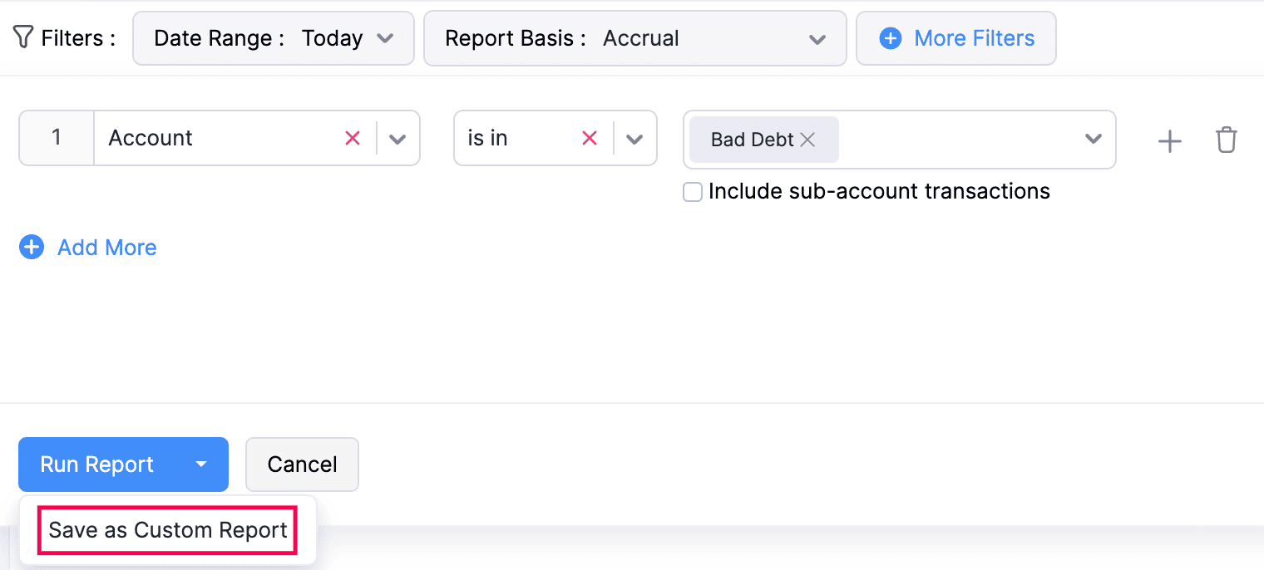The image size is (1264, 570).
Task: Add a new filter row with the plus icon
Action: (x=1169, y=140)
